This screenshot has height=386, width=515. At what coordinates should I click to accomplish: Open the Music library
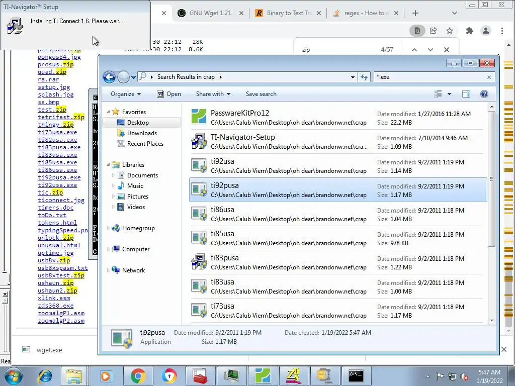(135, 186)
